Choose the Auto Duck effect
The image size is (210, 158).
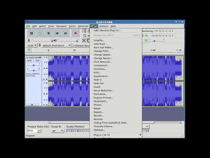pos(116,44)
